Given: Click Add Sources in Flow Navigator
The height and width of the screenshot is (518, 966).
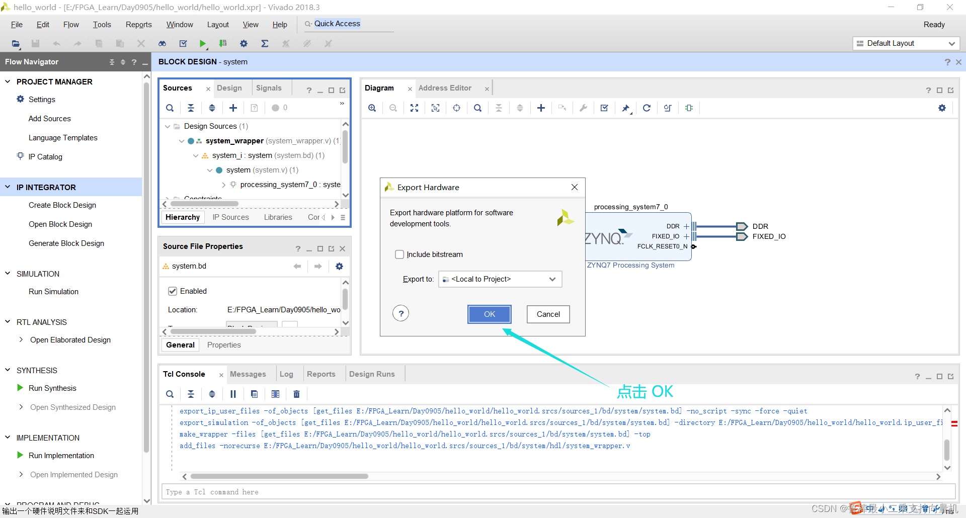Looking at the screenshot, I should (x=50, y=119).
